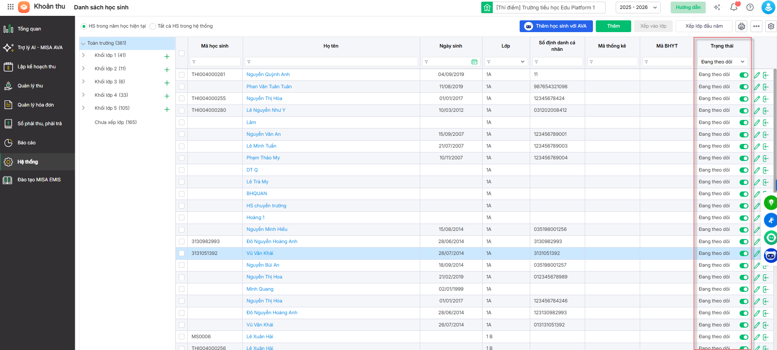Screen dimensions: 777x350
Task: Check the row for Vũ Văn Khải 3131051392
Action: coord(182,253)
